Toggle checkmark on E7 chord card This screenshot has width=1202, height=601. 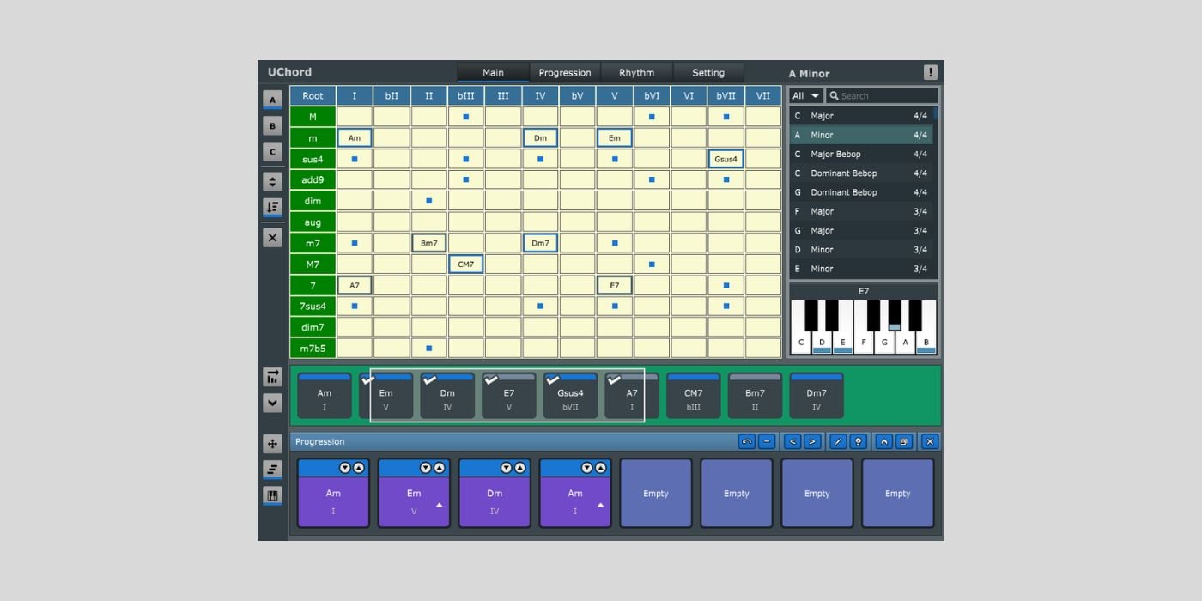[x=491, y=379]
